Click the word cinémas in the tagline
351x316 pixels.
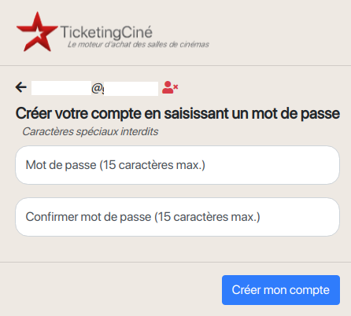click(194, 45)
